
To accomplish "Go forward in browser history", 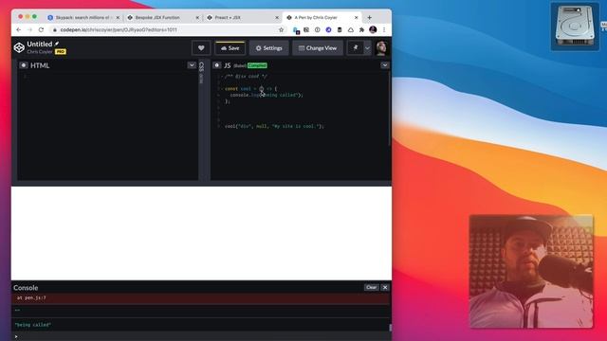I will click(x=29, y=29).
